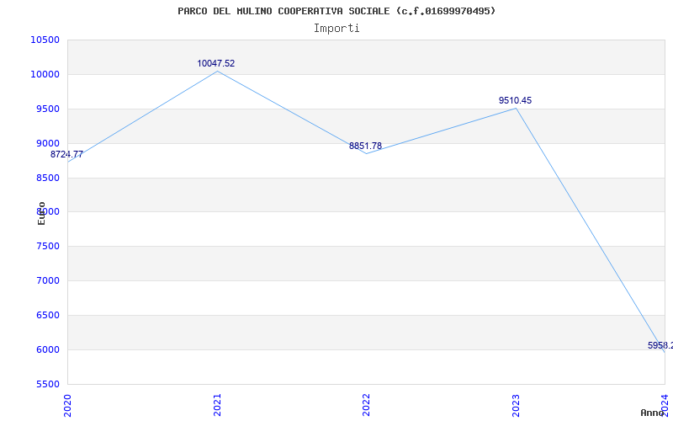Image resolution: width=673 pixels, height=421 pixels.
Task: Select the 10047.52 data label
Action: pos(216,64)
